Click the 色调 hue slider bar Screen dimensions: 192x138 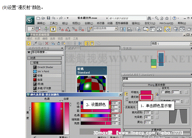click(x=96, y=116)
